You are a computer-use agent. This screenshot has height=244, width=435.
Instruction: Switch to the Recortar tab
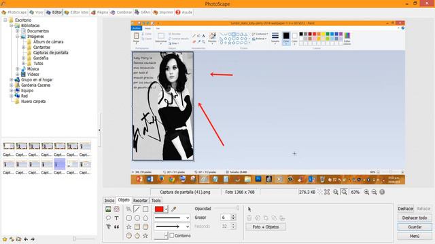[140, 201]
